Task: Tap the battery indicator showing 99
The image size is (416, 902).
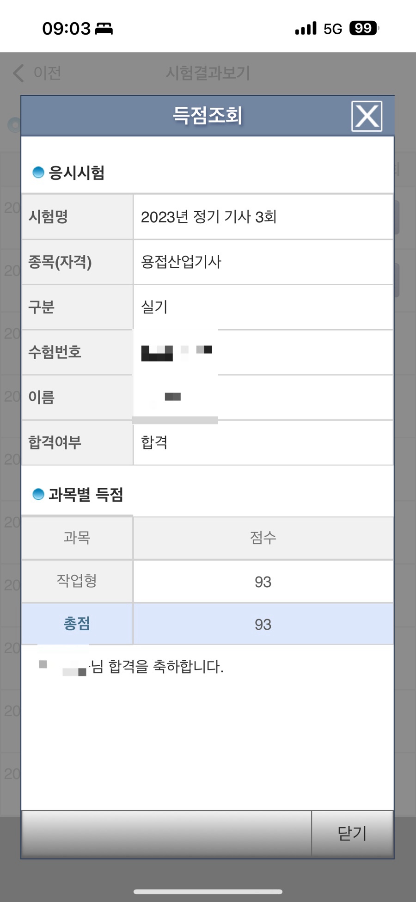Action: 364,28
